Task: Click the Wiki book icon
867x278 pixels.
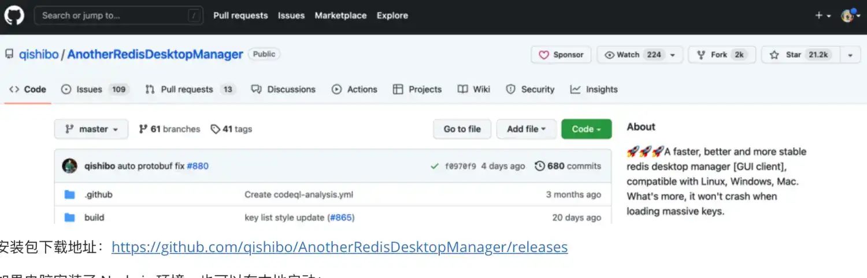Action: 462,89
